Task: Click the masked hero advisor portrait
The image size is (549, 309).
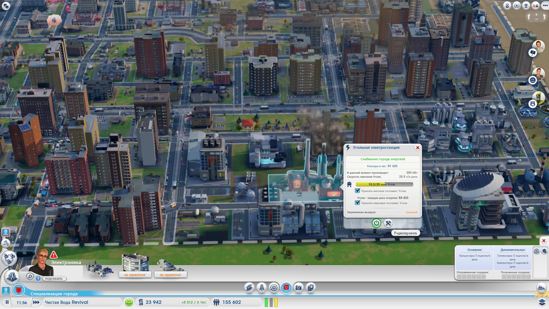Action: tap(539, 97)
